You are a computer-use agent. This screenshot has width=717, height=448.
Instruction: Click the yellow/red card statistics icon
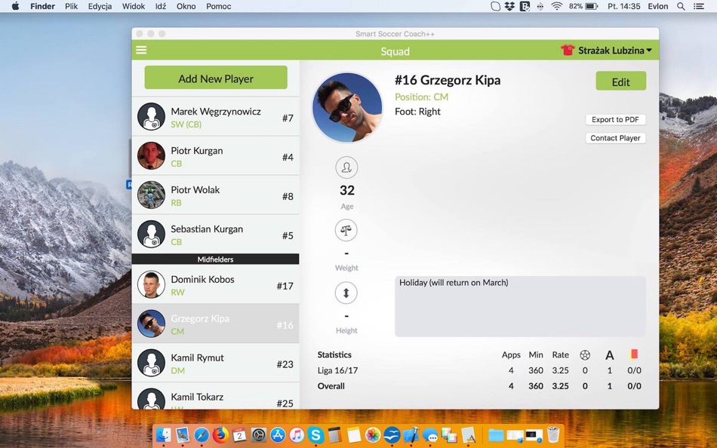tap(632, 353)
